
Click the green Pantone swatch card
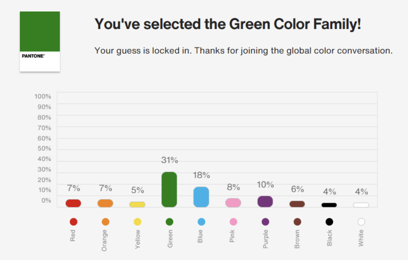point(40,41)
